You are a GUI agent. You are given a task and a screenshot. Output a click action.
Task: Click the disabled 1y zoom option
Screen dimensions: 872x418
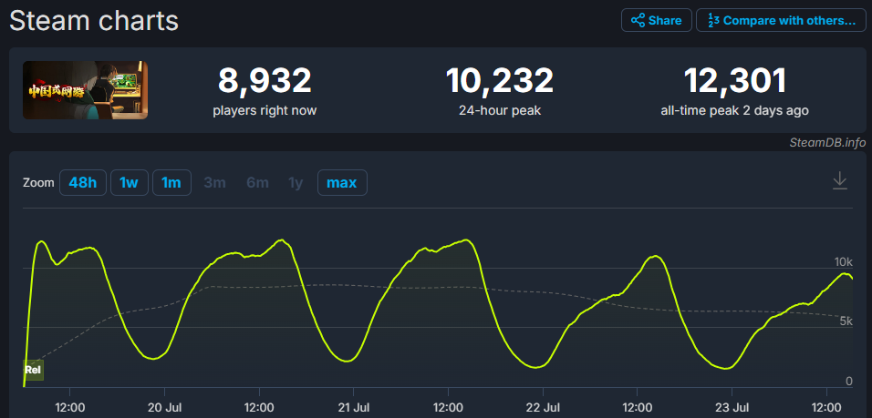click(x=296, y=183)
